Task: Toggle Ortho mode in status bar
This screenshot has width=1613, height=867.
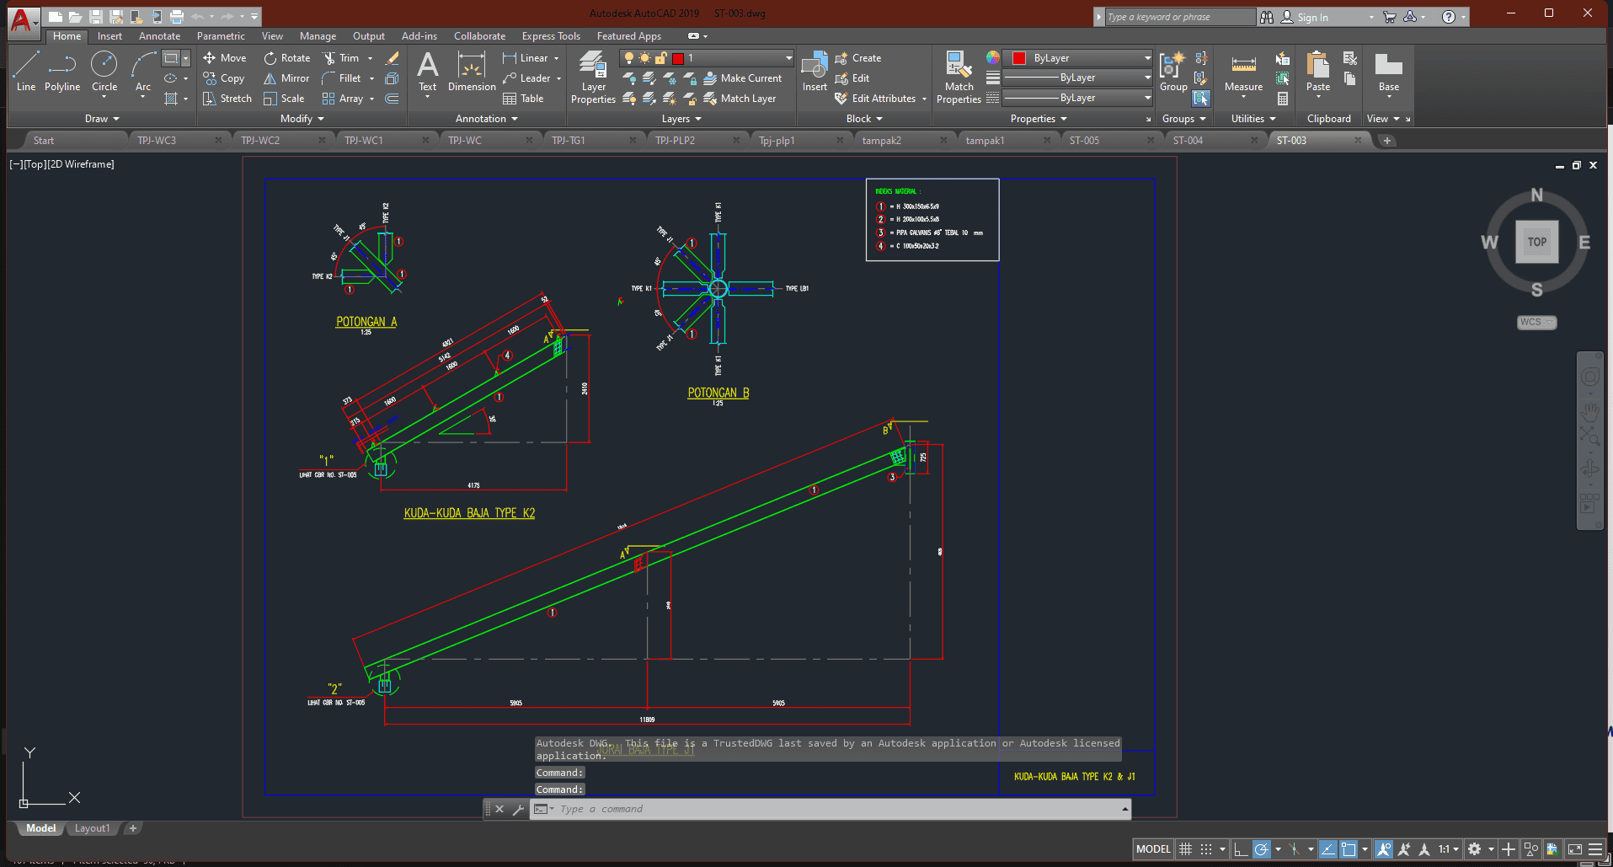Action: (x=1240, y=849)
